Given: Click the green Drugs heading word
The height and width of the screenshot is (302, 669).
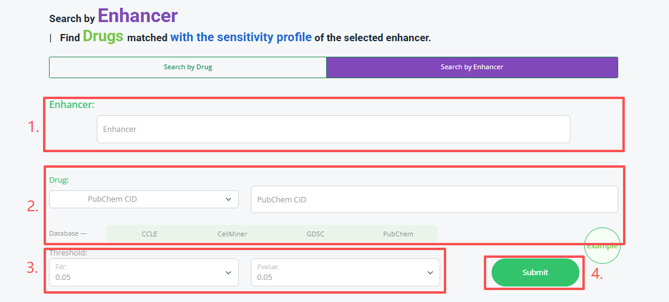Looking at the screenshot, I should click(103, 36).
